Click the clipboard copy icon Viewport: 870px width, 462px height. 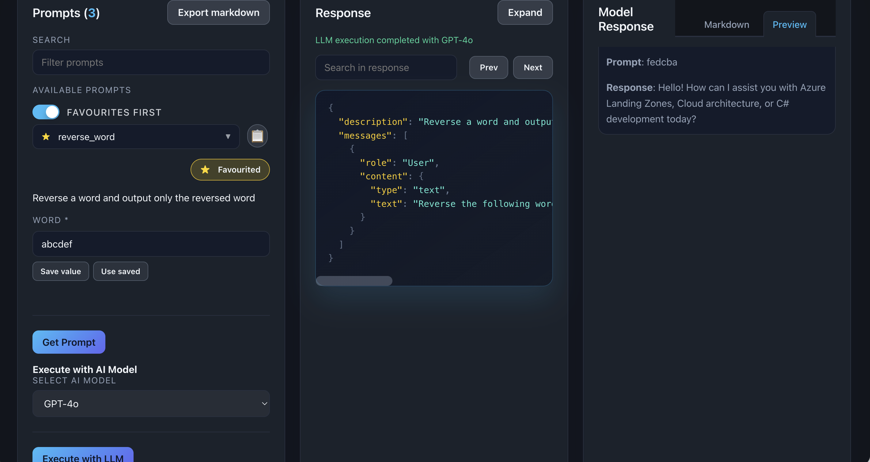click(257, 136)
